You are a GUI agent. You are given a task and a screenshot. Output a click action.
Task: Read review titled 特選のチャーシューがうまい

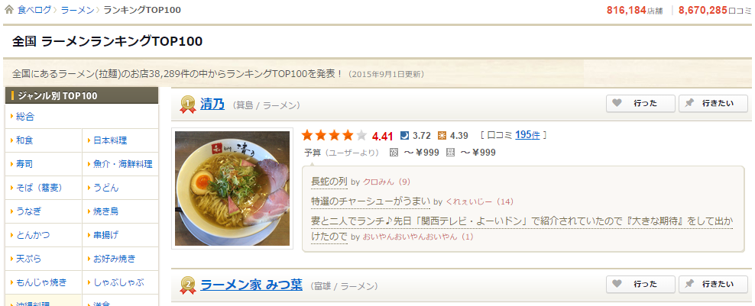click(x=371, y=201)
